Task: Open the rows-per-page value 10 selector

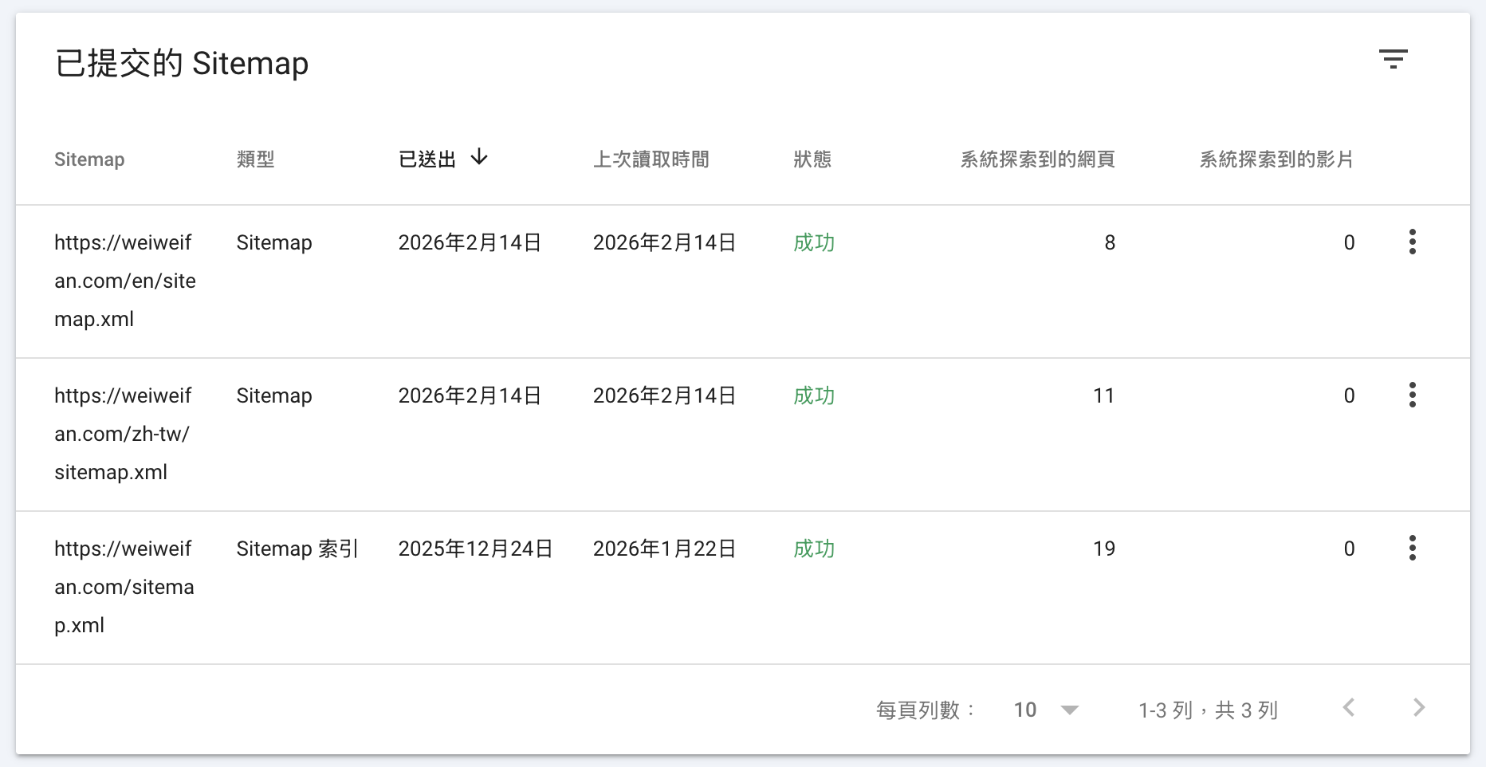Action: coord(1025,710)
